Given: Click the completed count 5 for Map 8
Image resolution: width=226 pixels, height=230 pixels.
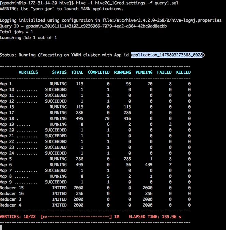Looking at the screenshot, I should point(108,176).
